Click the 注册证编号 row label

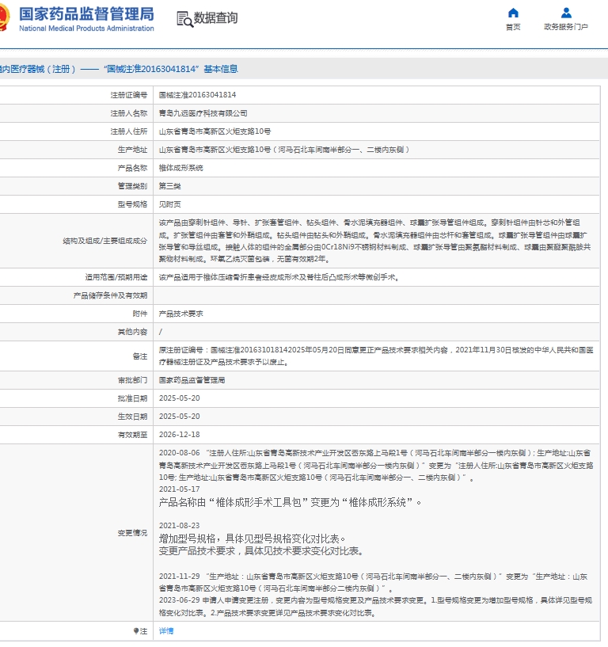coord(129,95)
